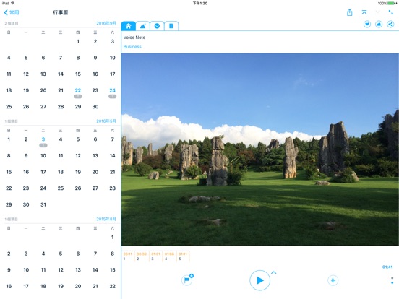Jump to the 00:39 timeline marker
This screenshot has height=299, width=399.
coord(142,256)
